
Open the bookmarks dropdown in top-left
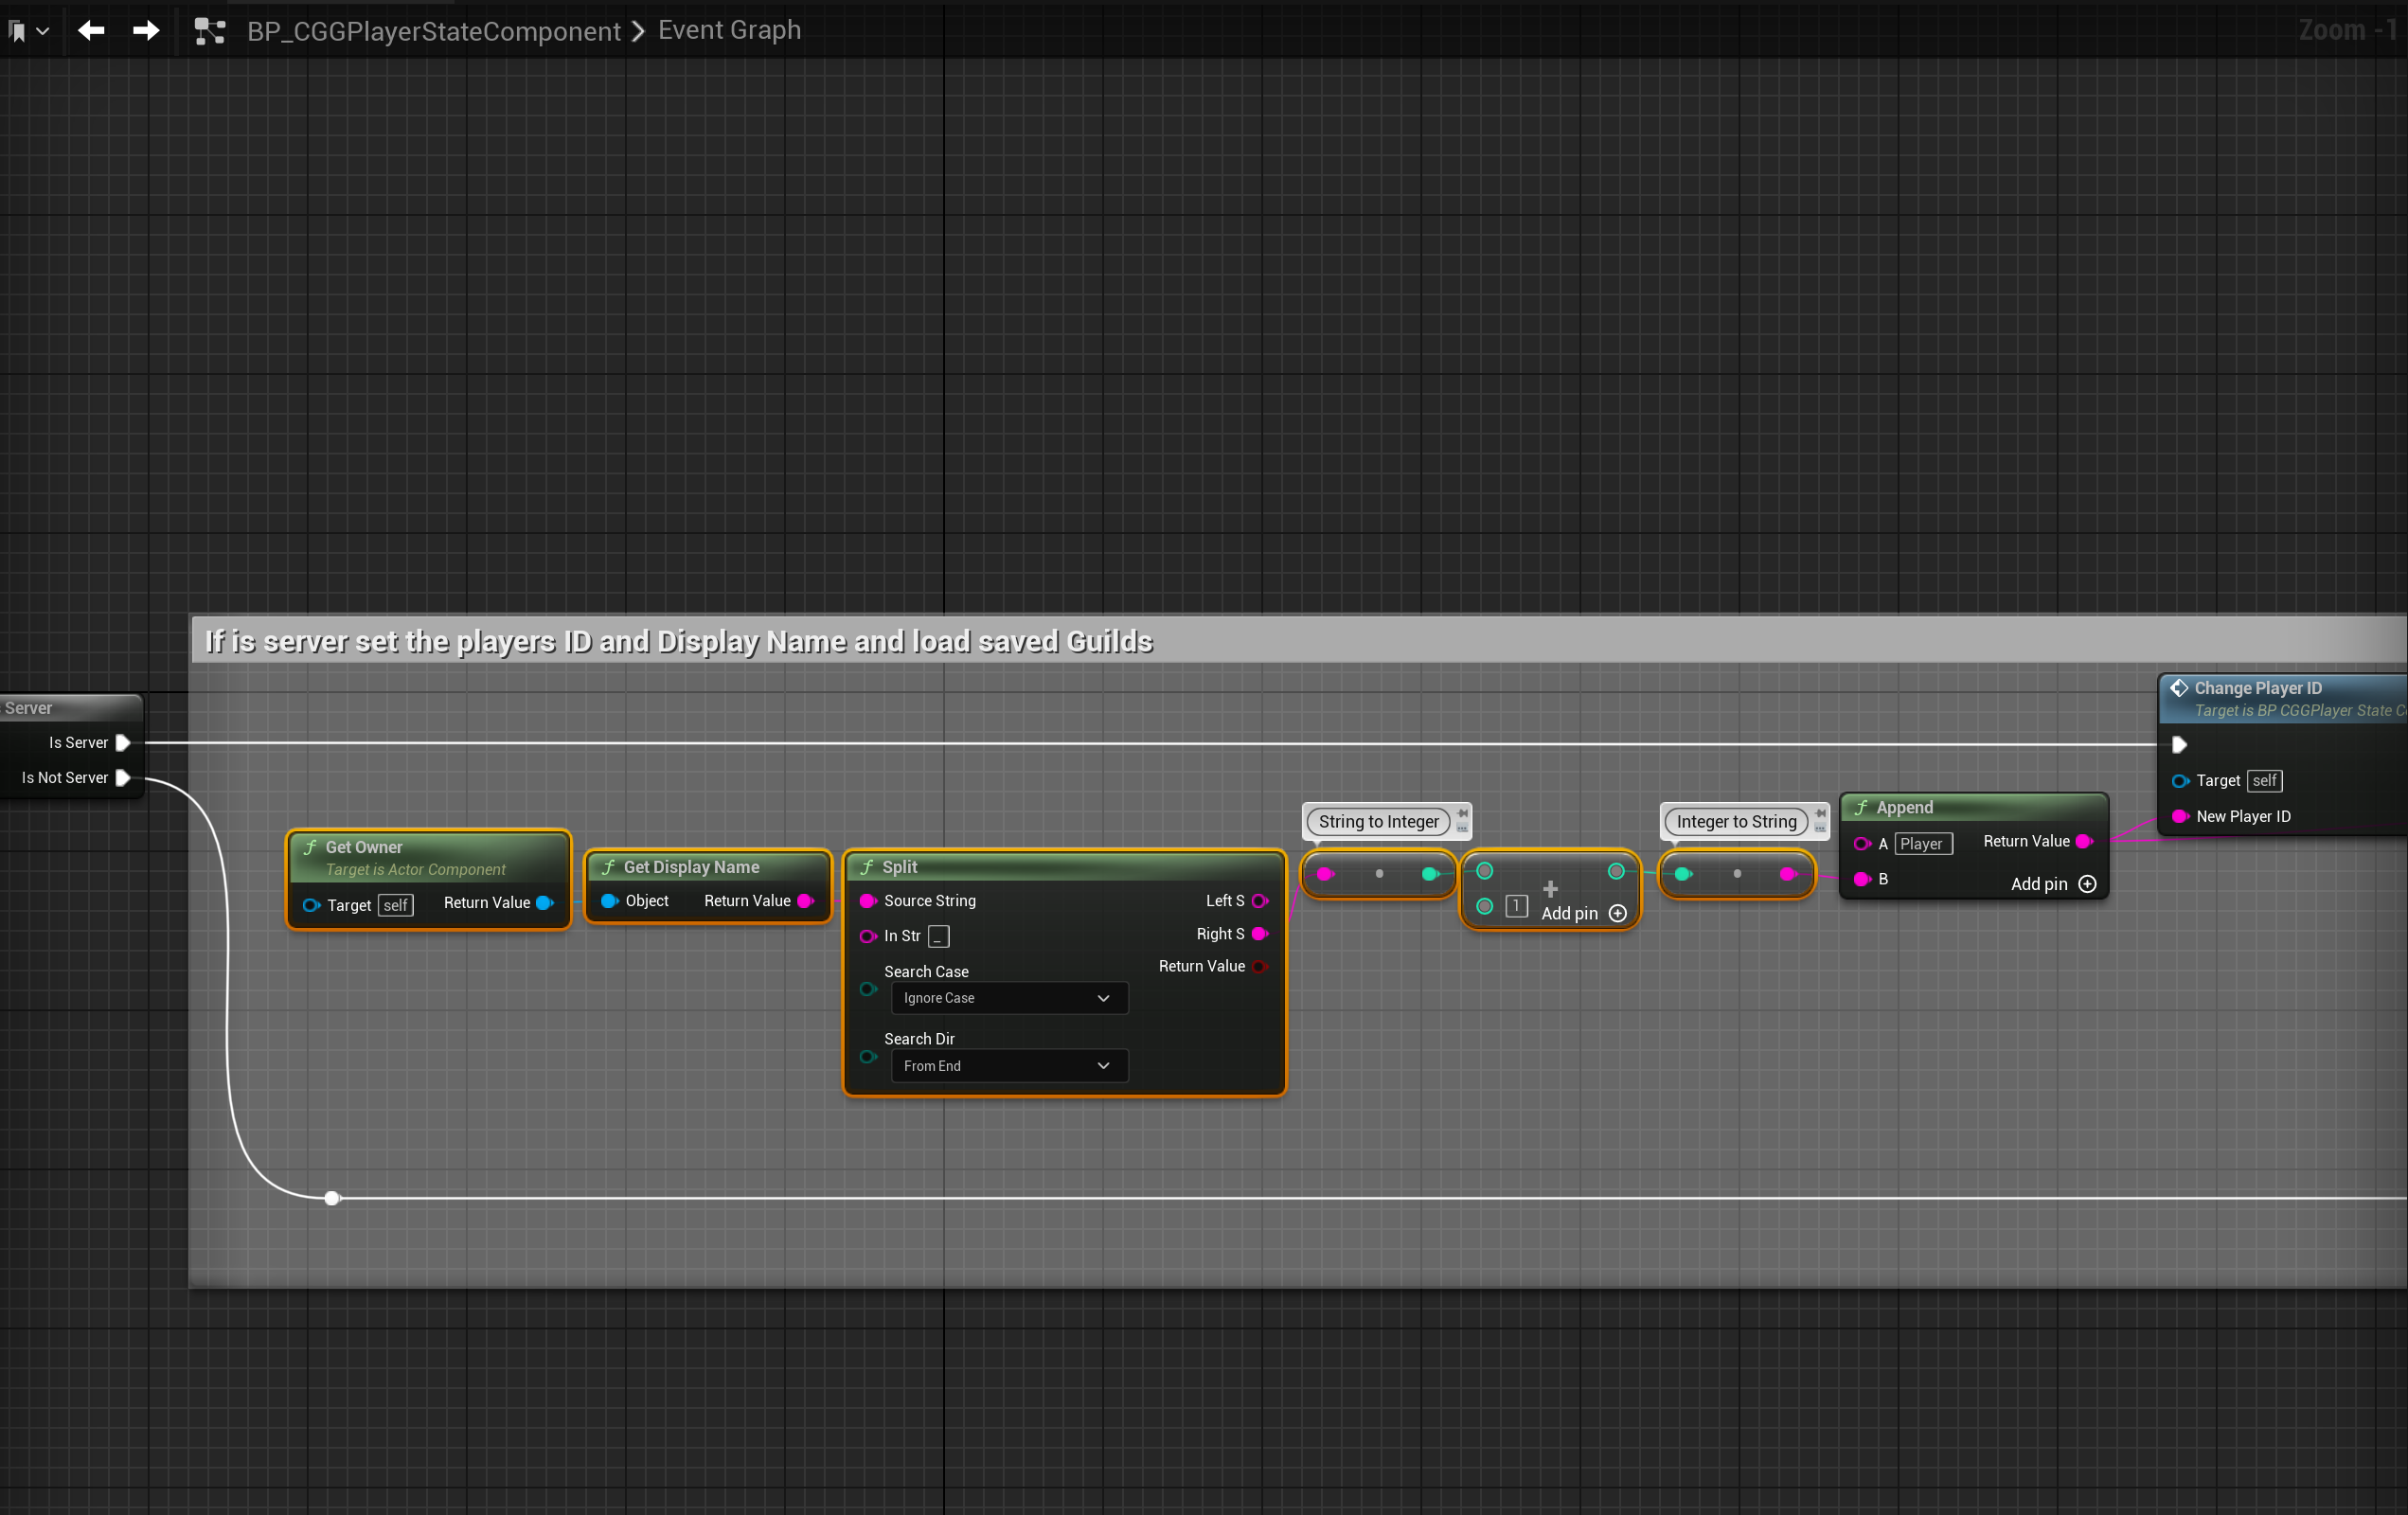pyautogui.click(x=28, y=31)
